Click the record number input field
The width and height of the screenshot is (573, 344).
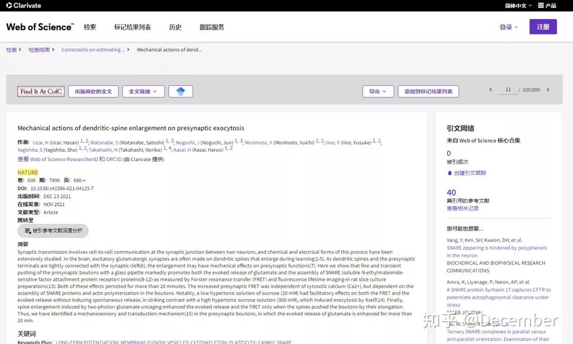(508, 90)
